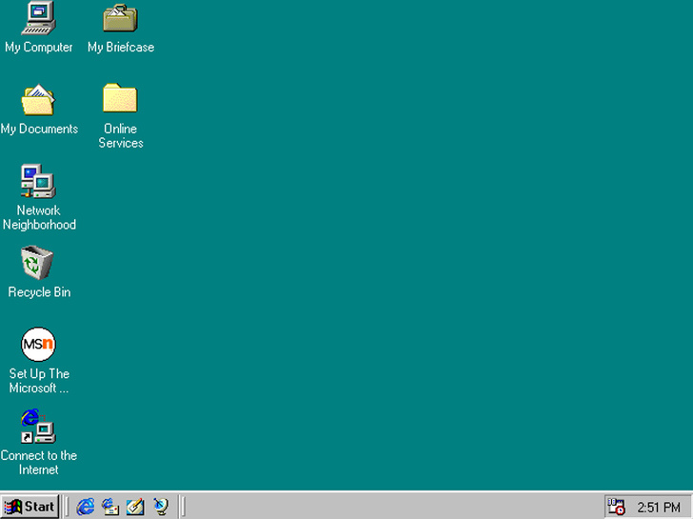Click the "Online Services" label text
Screen dimensions: 693x519
click(121, 136)
